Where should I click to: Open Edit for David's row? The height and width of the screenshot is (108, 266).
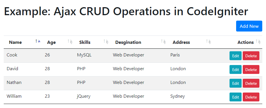coord(236,70)
